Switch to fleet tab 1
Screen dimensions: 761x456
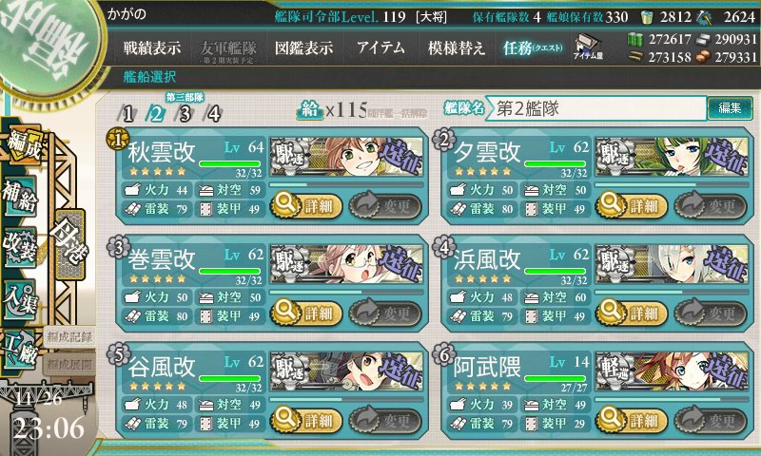pos(127,114)
